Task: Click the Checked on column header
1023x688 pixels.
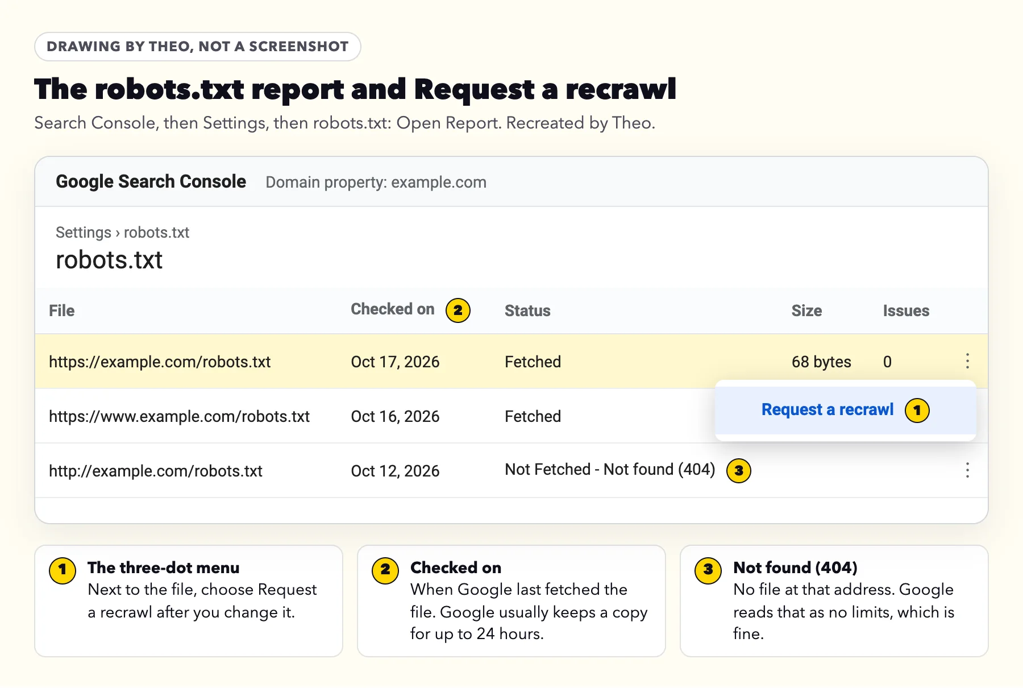Action: tap(392, 309)
